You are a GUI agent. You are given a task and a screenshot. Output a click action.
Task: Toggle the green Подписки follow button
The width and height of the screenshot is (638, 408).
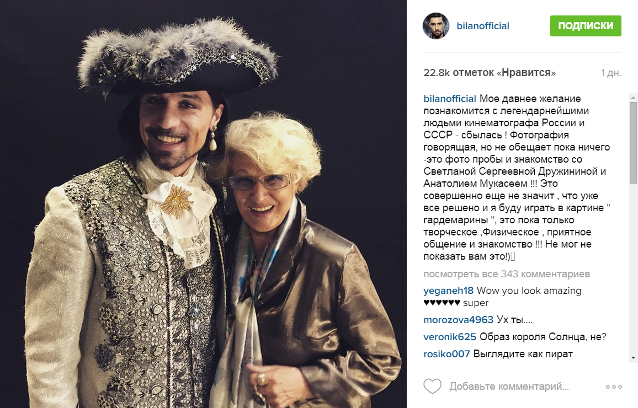point(586,26)
